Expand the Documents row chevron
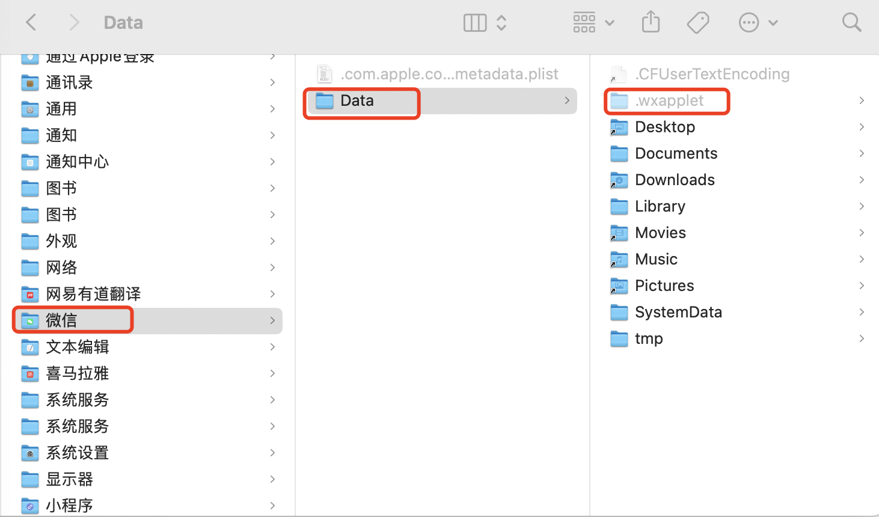 coord(862,153)
